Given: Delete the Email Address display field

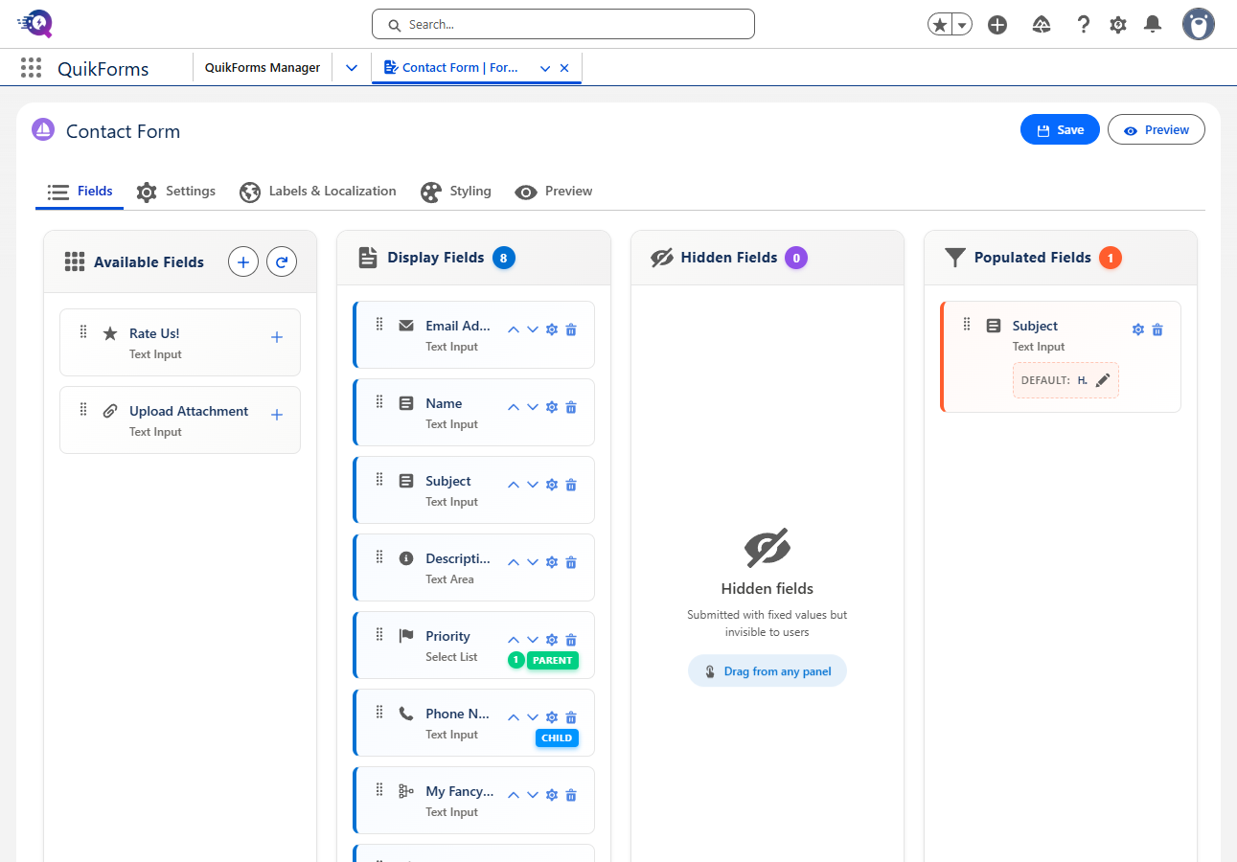Looking at the screenshot, I should coord(571,329).
